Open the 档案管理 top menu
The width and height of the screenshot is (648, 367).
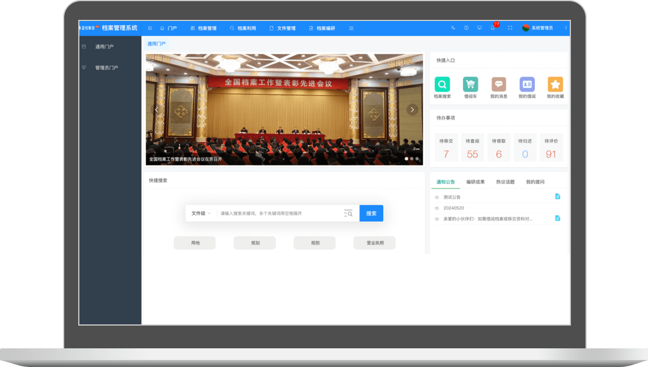[203, 28]
